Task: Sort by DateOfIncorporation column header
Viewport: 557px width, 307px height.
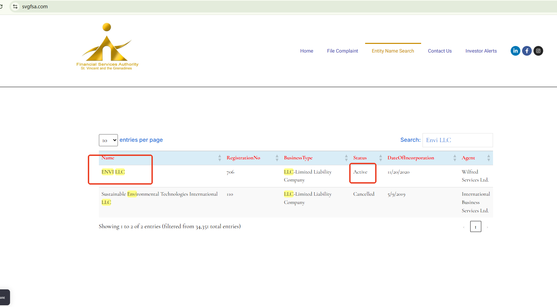Action: 410,158
